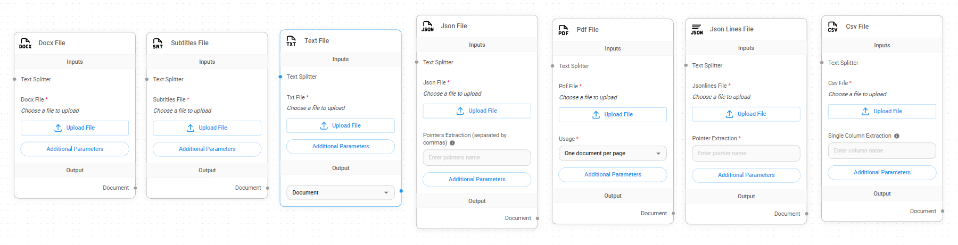Viewport: 958px width, 245px height.
Task: Click the PDF icon on Pdf File node
Action: pos(563,30)
